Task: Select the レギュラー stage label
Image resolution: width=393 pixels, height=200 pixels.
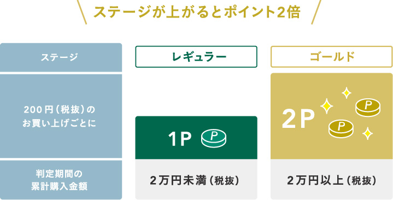Action: click(196, 57)
